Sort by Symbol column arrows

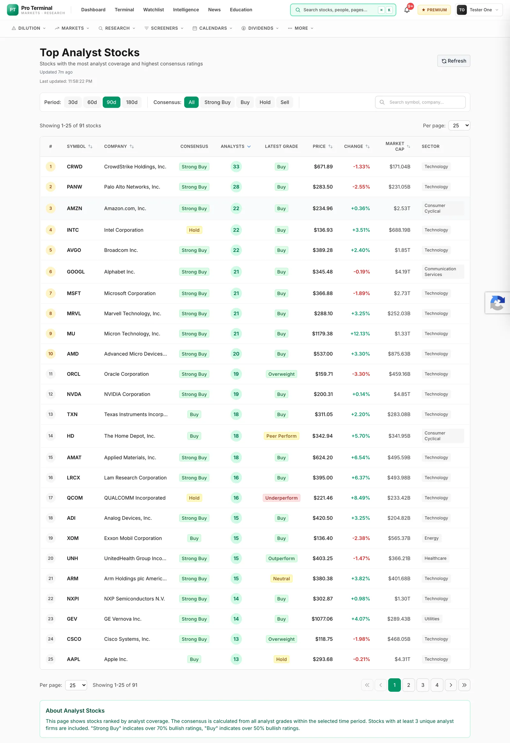[x=90, y=146]
